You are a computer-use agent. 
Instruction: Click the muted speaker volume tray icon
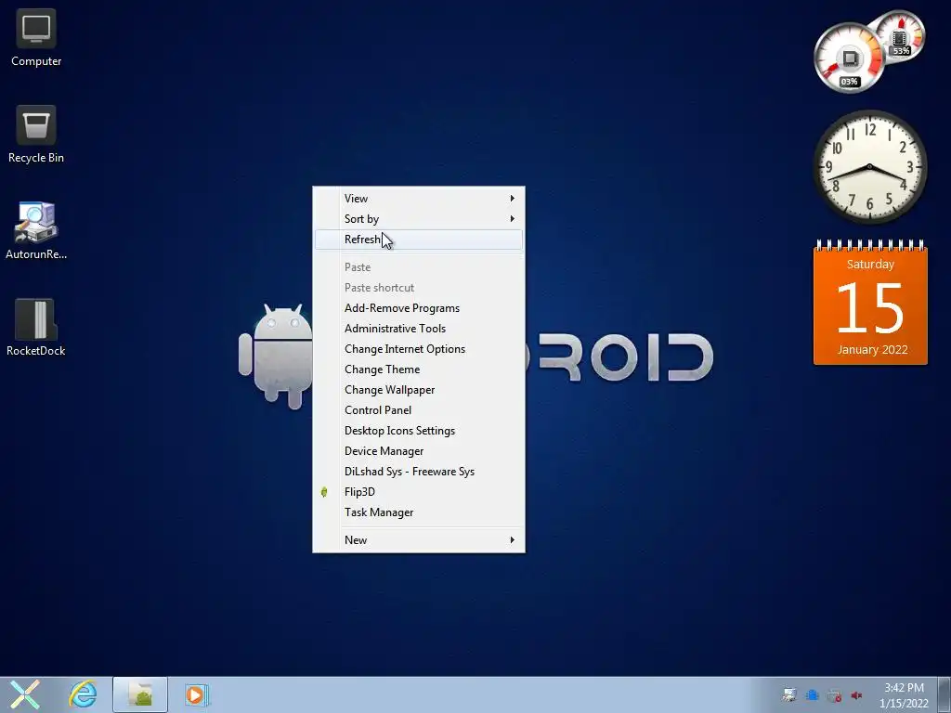(x=856, y=695)
